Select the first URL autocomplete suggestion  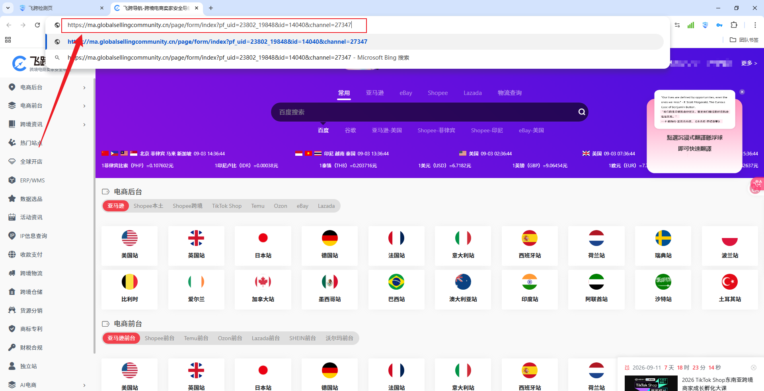pyautogui.click(x=355, y=42)
